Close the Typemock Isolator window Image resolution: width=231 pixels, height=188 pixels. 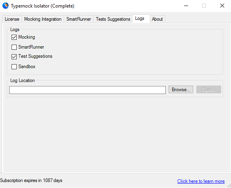(222, 6)
